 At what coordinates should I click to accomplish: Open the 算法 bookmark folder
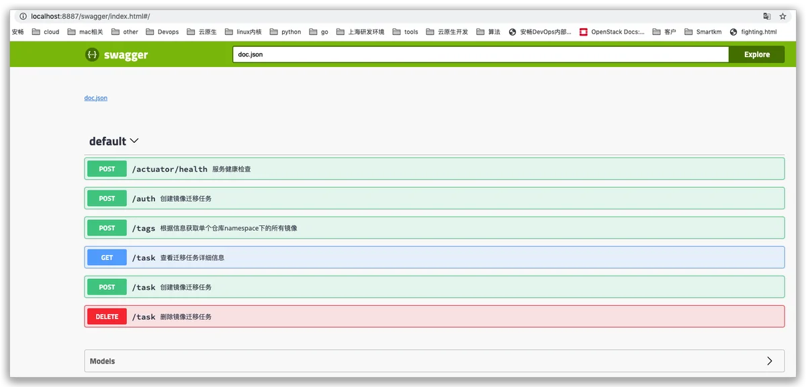click(x=488, y=32)
